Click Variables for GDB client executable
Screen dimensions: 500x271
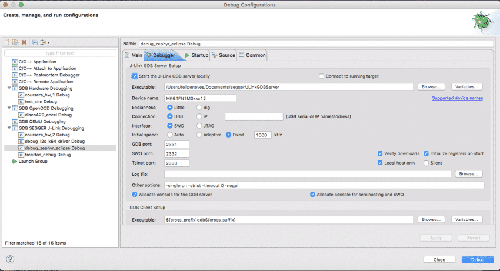[466, 220]
